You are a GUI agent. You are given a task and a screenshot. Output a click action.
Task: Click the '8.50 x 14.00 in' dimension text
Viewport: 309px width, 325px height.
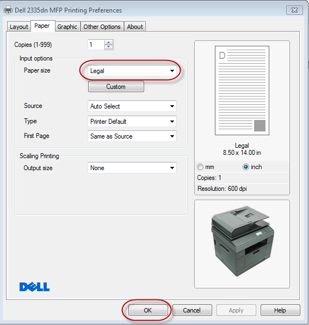point(242,153)
